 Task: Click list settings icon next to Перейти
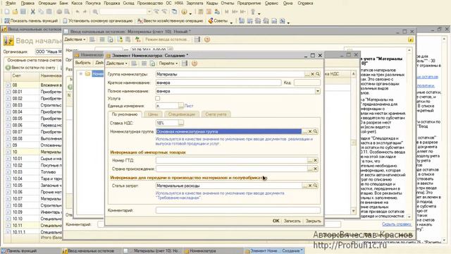coord(185,64)
